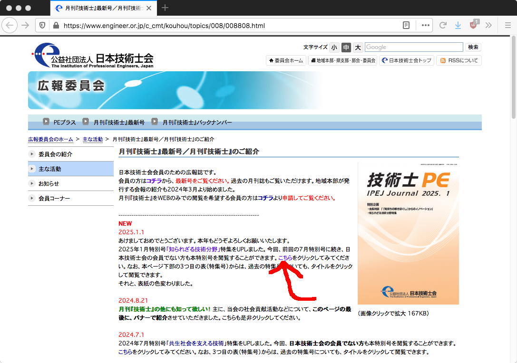
Task: Click the 広報委員会 banner image
Action: point(176,90)
